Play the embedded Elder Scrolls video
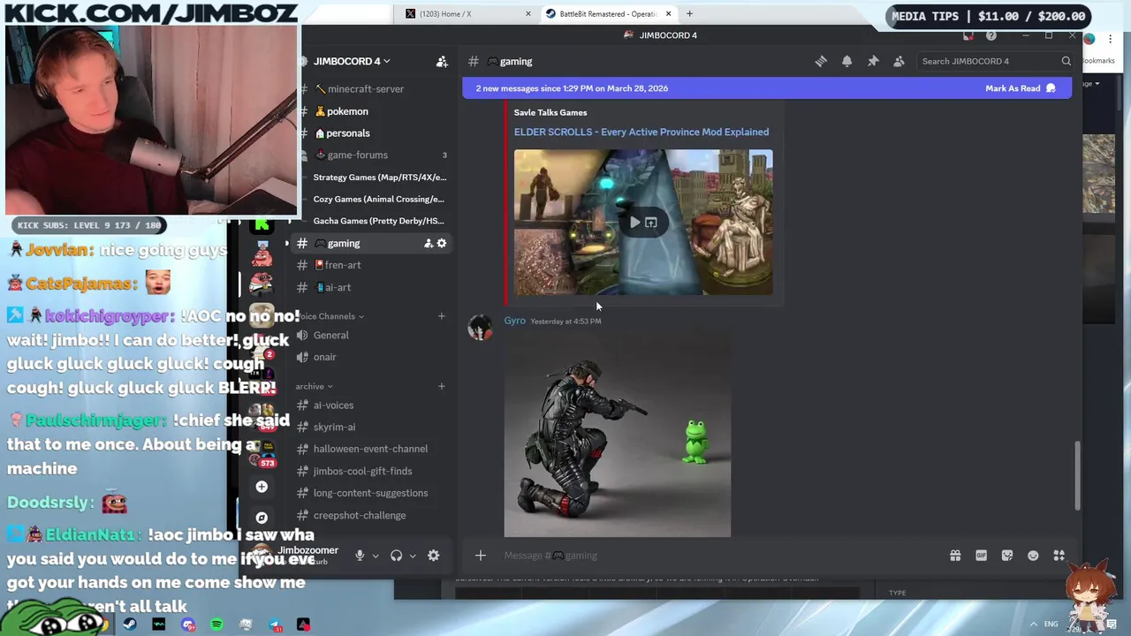The image size is (1131, 636). coord(634,223)
